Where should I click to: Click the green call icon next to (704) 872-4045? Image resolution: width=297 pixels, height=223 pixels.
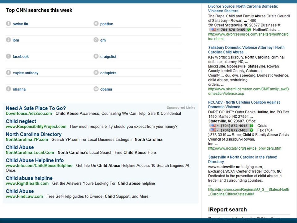point(252,125)
